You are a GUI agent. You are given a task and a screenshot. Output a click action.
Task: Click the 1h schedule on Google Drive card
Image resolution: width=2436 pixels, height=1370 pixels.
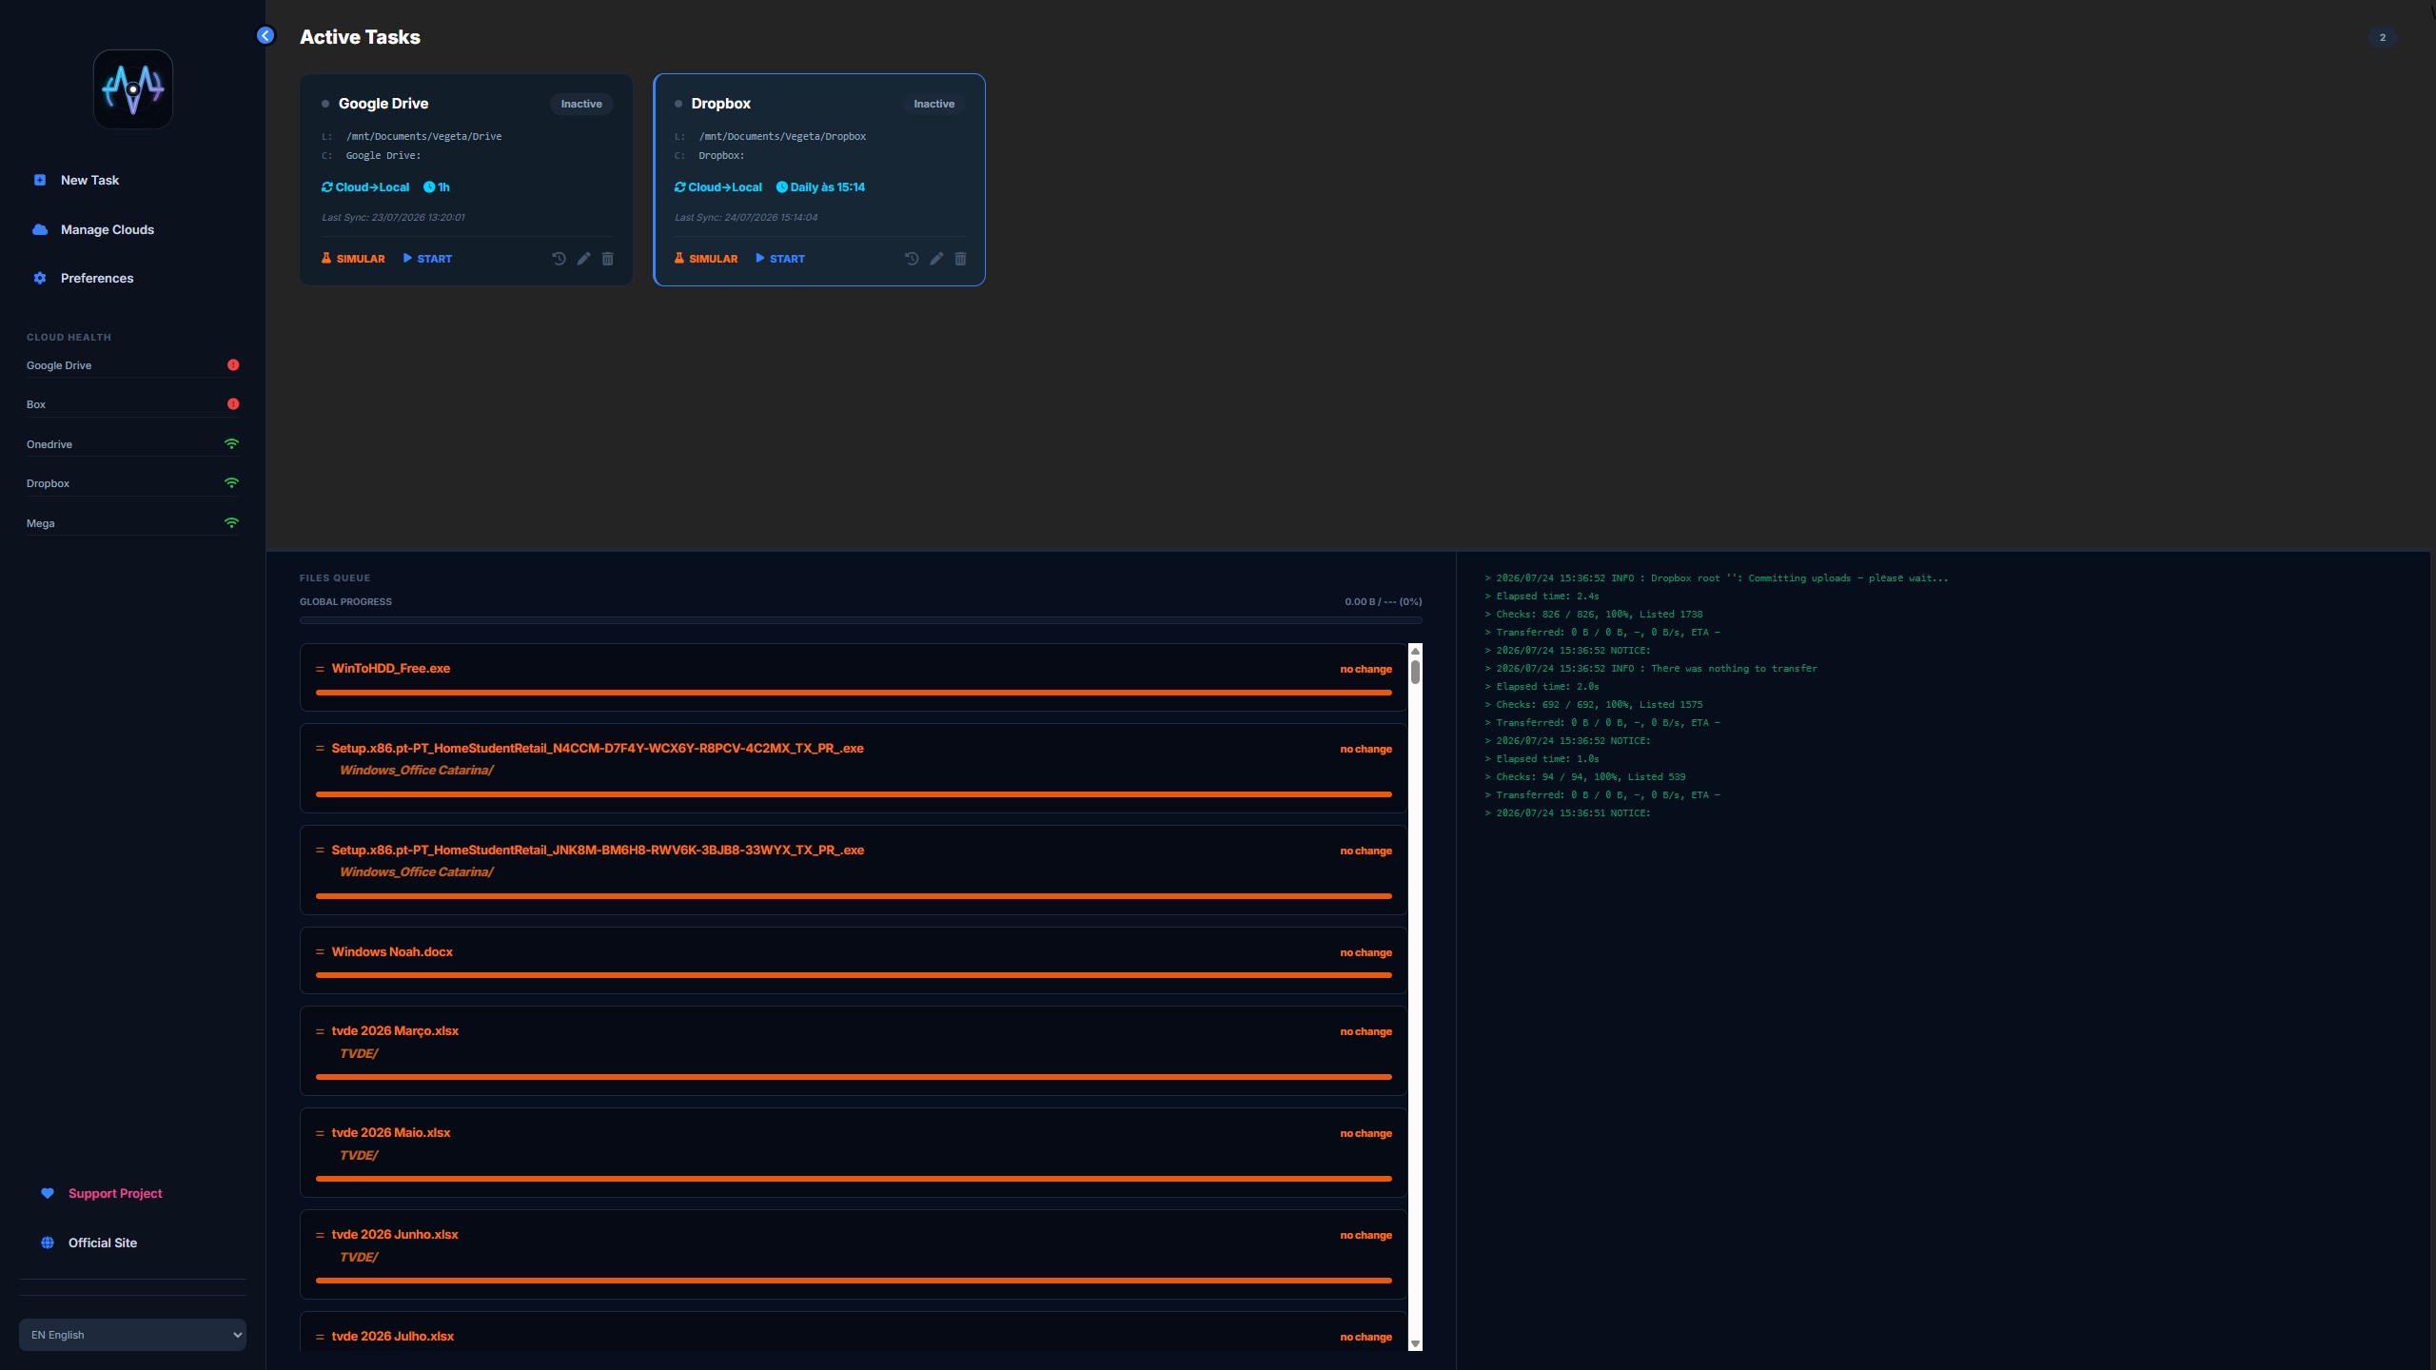437,187
